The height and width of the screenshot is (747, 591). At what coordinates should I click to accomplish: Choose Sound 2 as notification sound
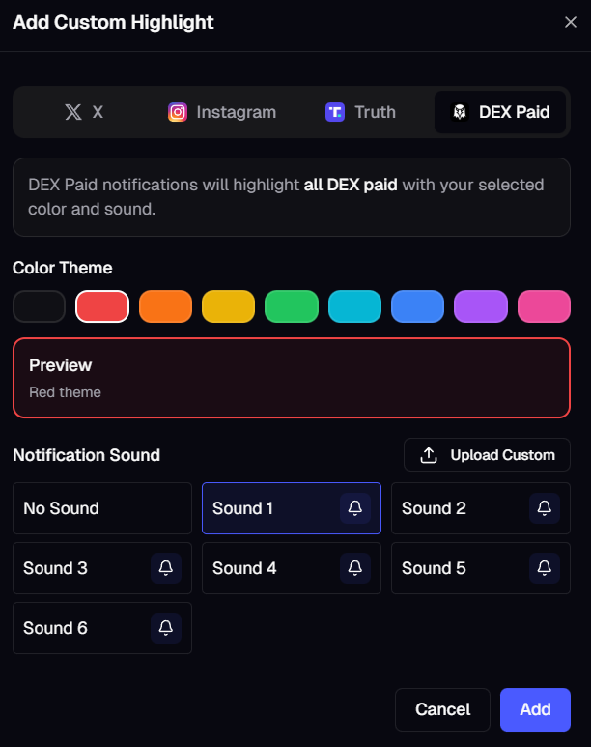click(x=481, y=508)
